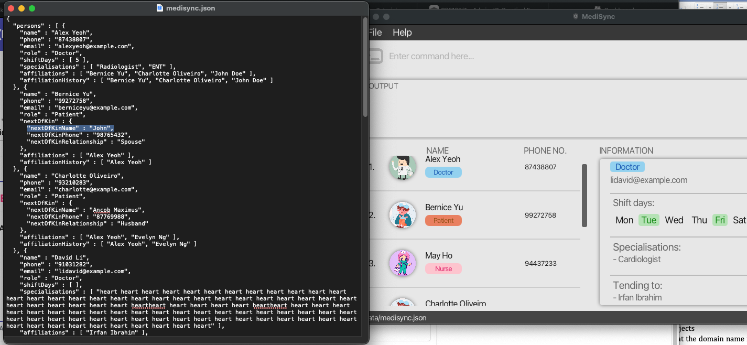Click the NAME column header
This screenshot has height=345, width=747.
(x=437, y=150)
